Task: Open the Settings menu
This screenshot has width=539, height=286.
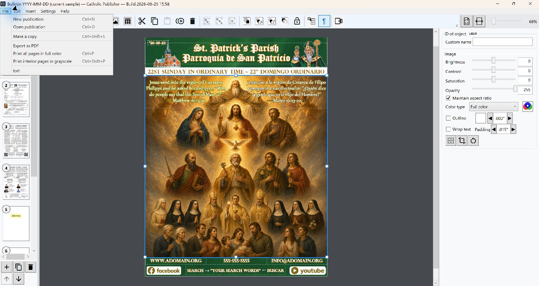Action: click(48, 11)
